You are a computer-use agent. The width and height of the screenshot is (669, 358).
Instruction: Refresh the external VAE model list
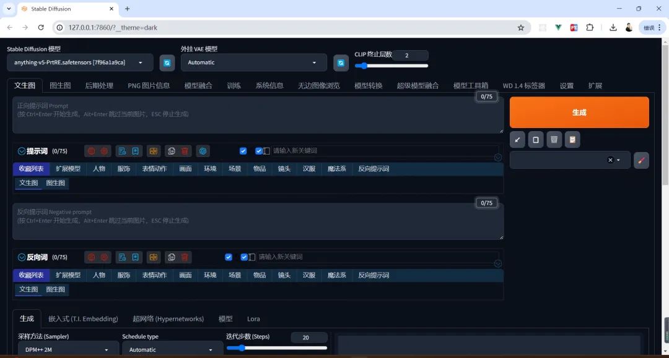coord(341,63)
